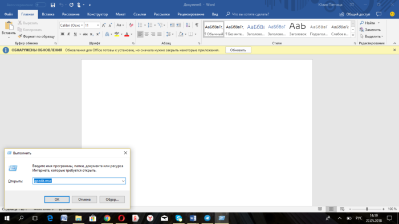Viewport: 399px width, 224px height.
Task: Click Copy (Копировать) in clipboard group
Action: click(30, 30)
